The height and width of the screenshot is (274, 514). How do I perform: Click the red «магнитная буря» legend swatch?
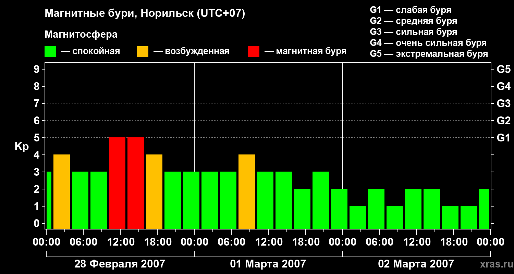pyautogui.click(x=254, y=52)
